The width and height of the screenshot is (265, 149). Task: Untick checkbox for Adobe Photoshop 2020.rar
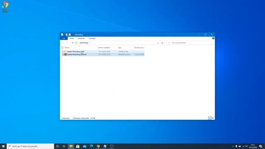pyautogui.click(x=63, y=55)
